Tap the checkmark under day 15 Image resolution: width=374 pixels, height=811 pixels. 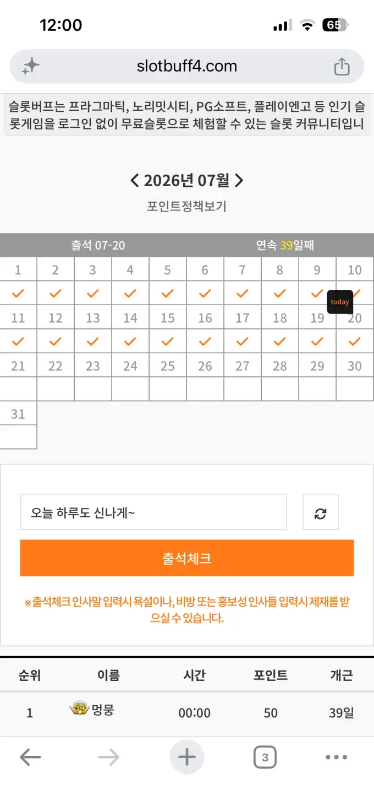point(168,342)
